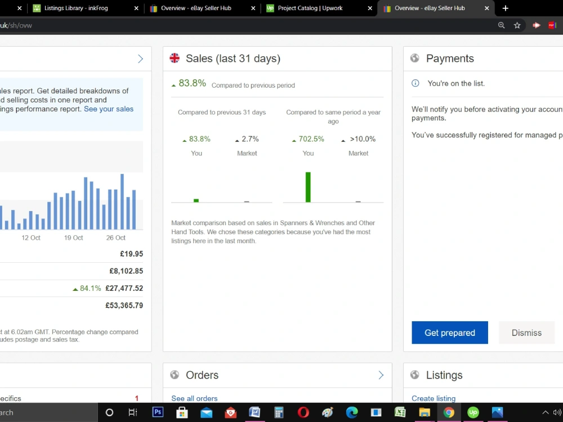Expand the Orders card with the chevron
The width and height of the screenshot is (563, 422).
tap(381, 375)
